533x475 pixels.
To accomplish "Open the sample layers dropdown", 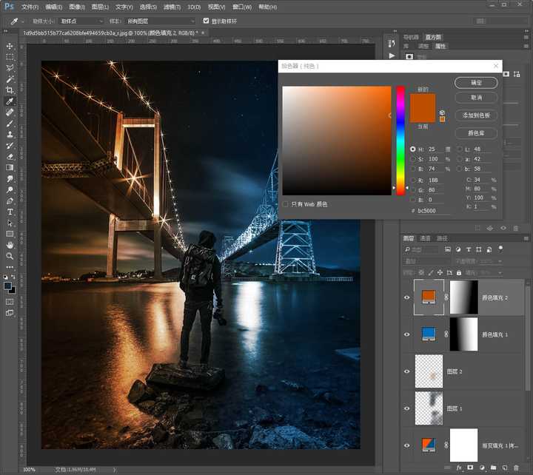I will pyautogui.click(x=160, y=21).
